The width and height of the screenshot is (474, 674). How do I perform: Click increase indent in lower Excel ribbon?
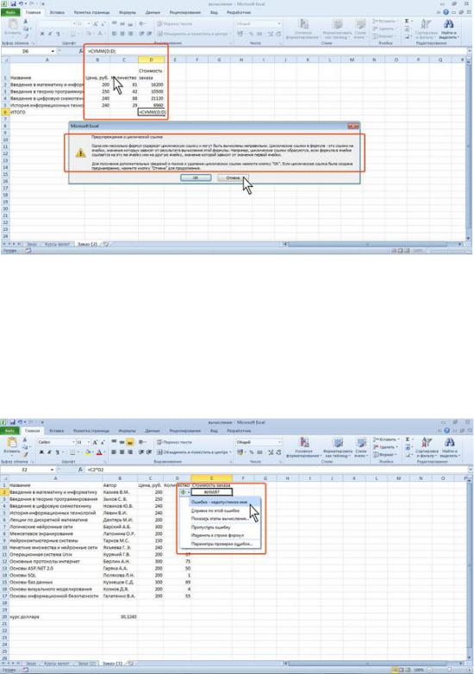pos(149,452)
